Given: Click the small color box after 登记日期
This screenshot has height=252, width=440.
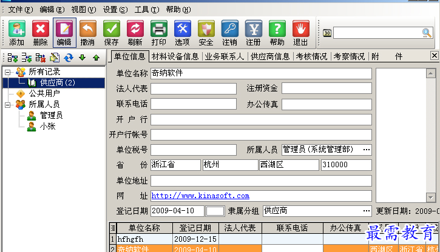Looking at the screenshot, I should [x=215, y=211].
